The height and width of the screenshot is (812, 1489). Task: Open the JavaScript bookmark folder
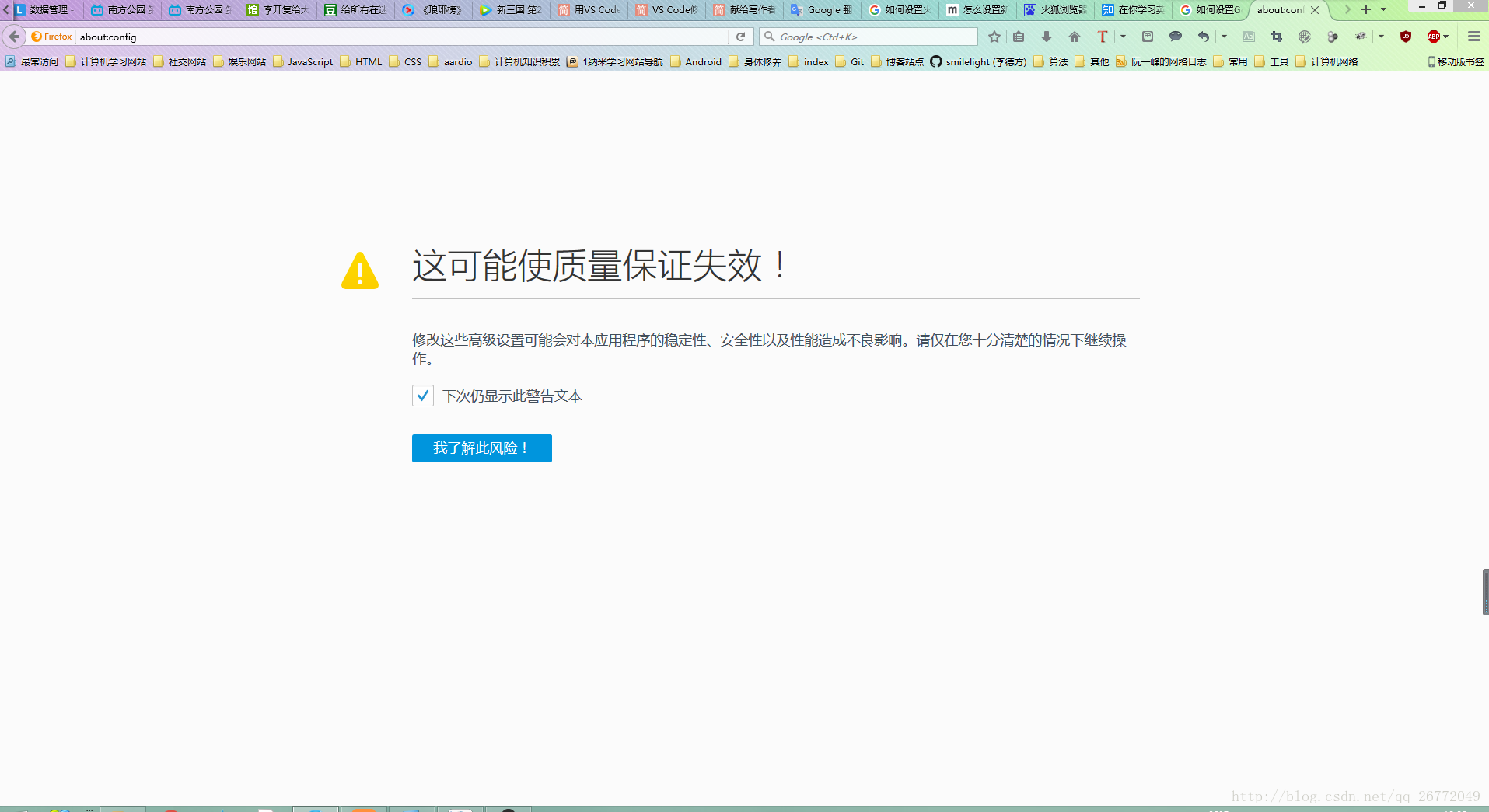(303, 61)
